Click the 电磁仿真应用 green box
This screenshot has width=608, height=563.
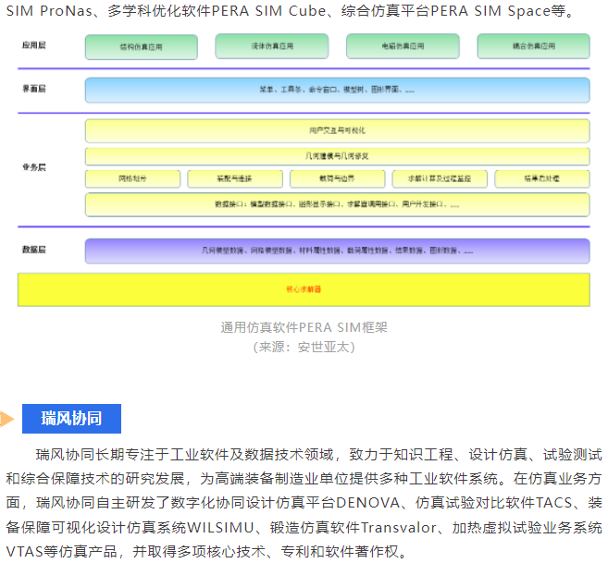tap(403, 46)
